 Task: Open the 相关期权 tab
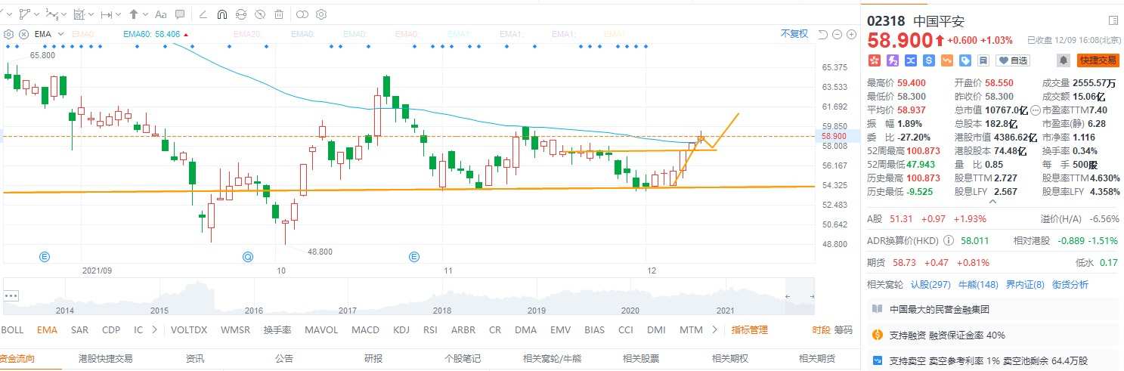[x=730, y=358]
